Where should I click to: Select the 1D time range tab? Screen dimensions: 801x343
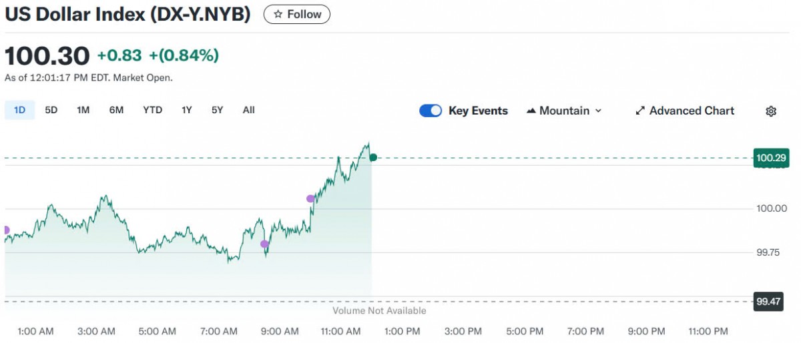[x=19, y=110]
